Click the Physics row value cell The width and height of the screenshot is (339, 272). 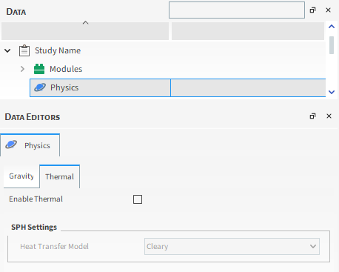click(x=248, y=87)
